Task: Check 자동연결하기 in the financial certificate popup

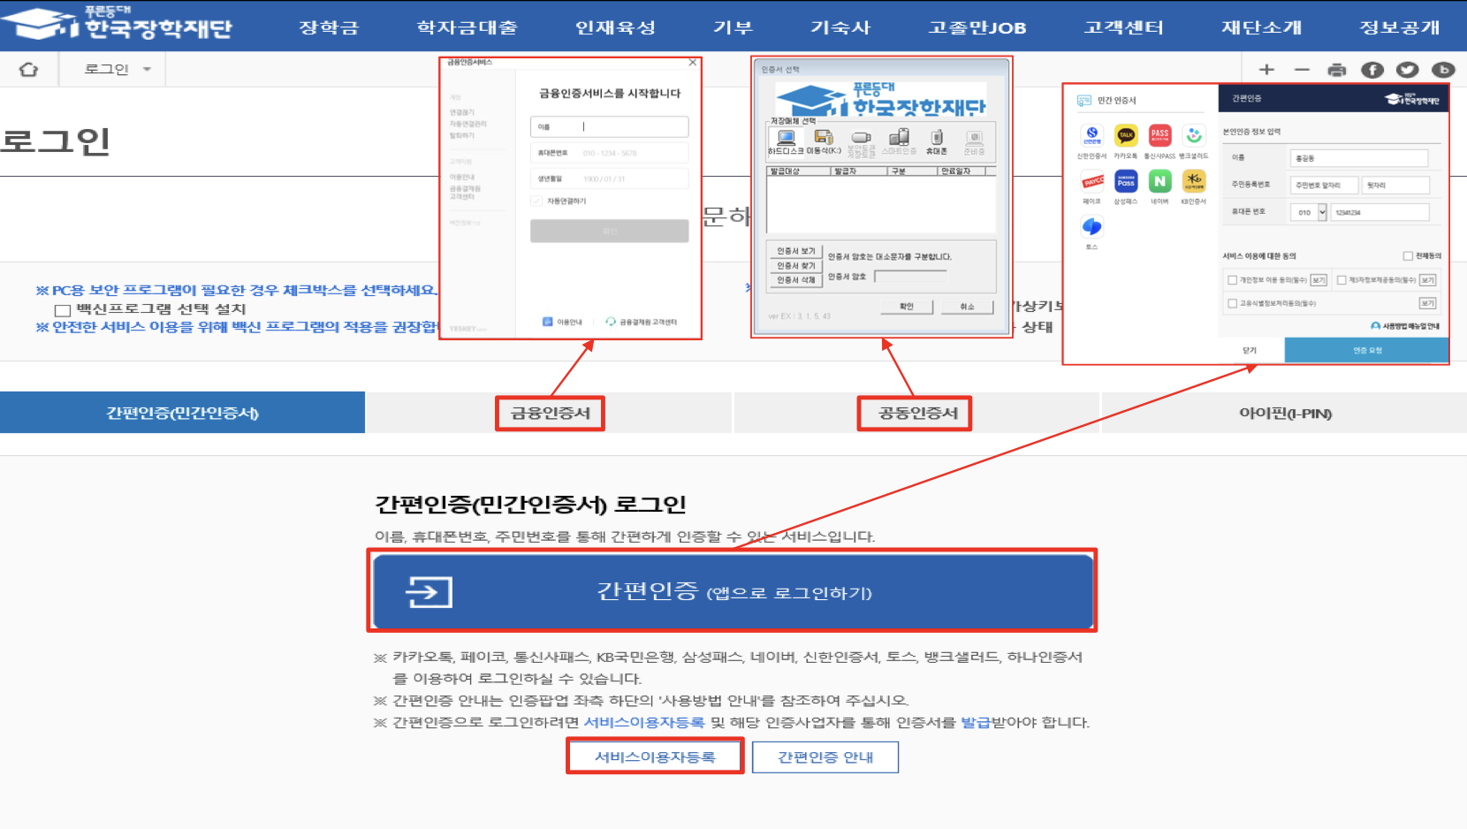Action: pyautogui.click(x=536, y=202)
